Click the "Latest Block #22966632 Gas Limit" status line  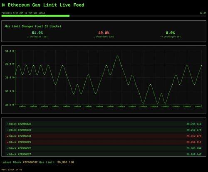(x=37, y=162)
